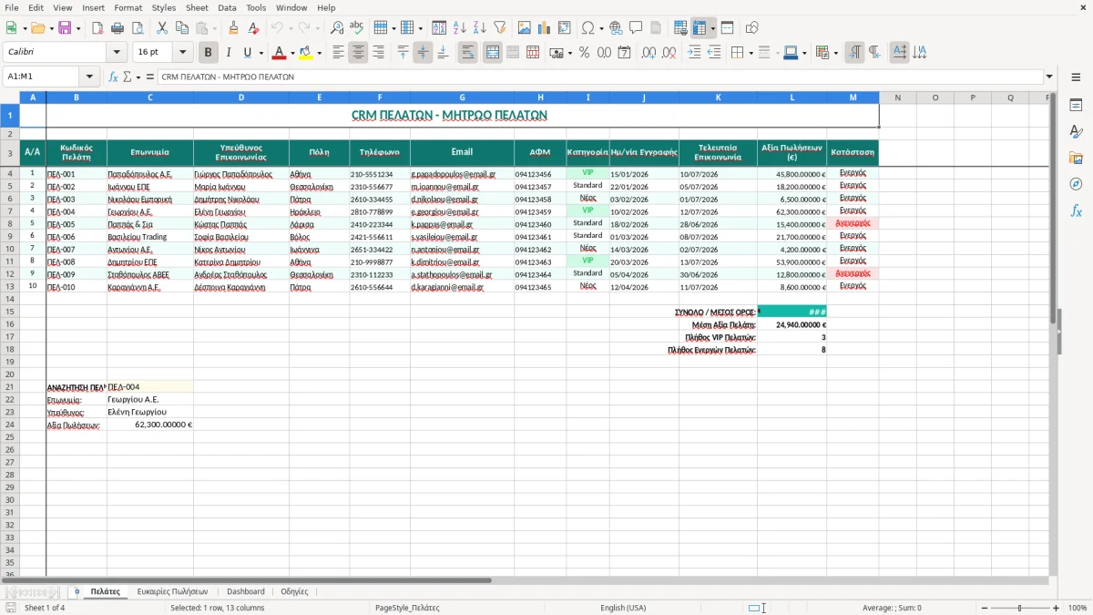Click the AutoFilter funnel icon
The image size is (1093, 615).
[499, 28]
